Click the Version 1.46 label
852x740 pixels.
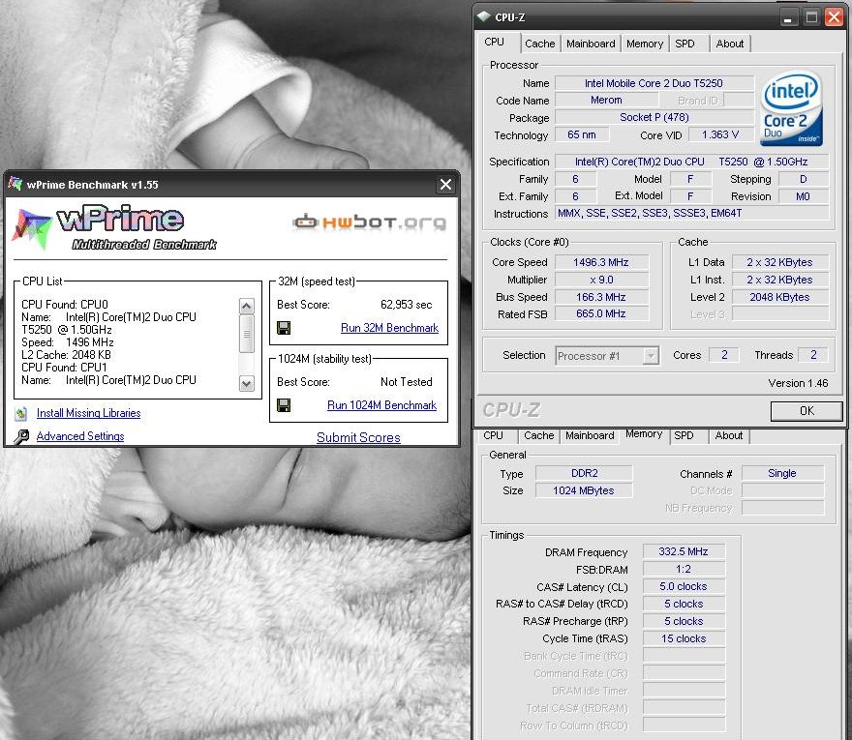[798, 383]
